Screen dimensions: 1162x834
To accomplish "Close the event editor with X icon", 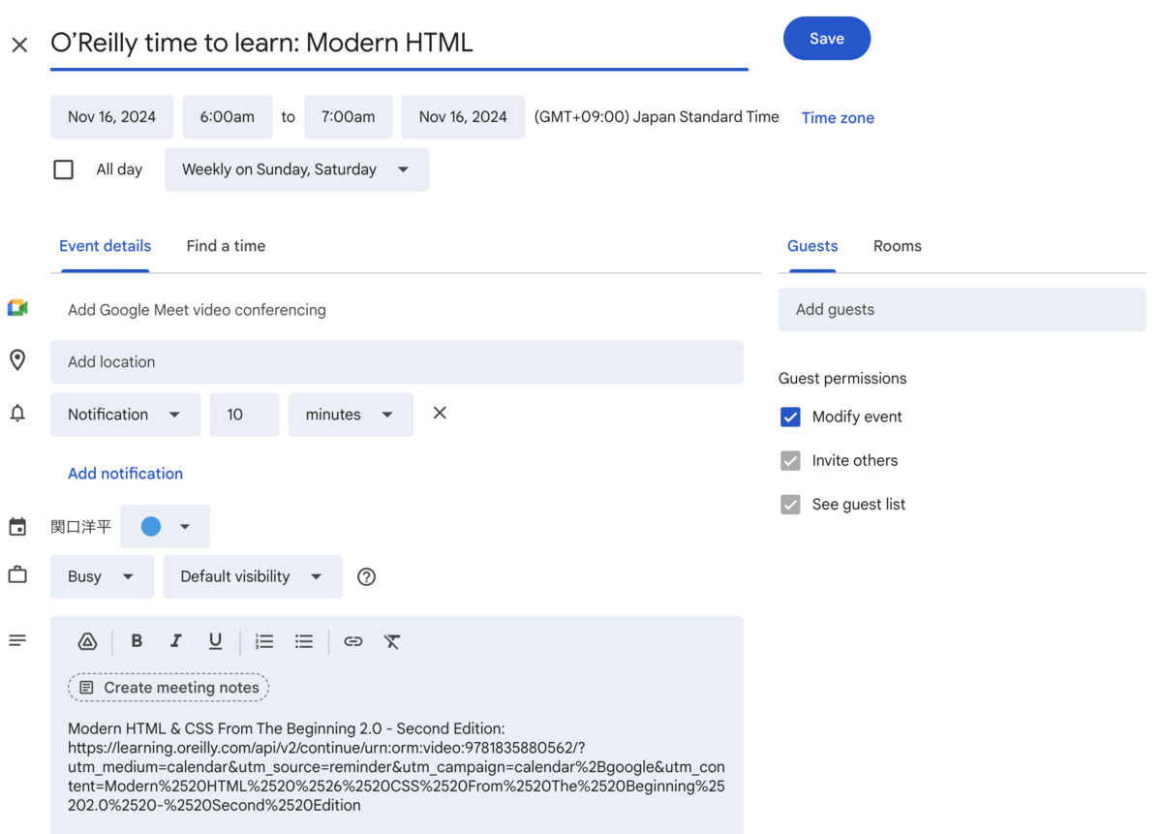I will click(19, 45).
